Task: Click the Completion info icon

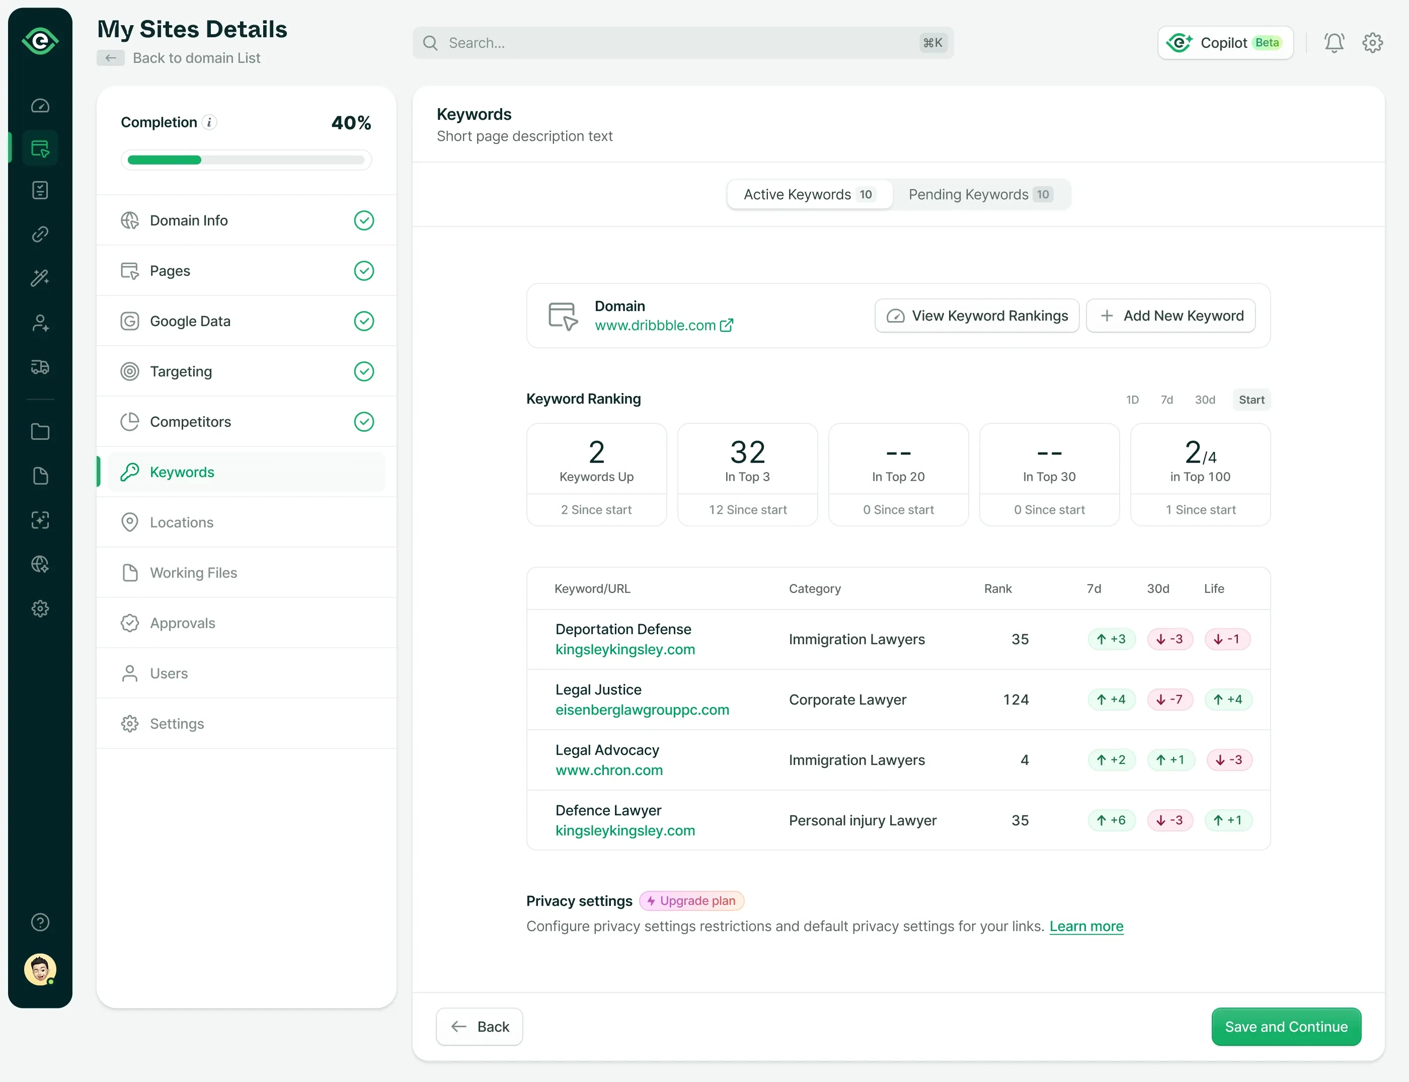Action: click(x=209, y=122)
